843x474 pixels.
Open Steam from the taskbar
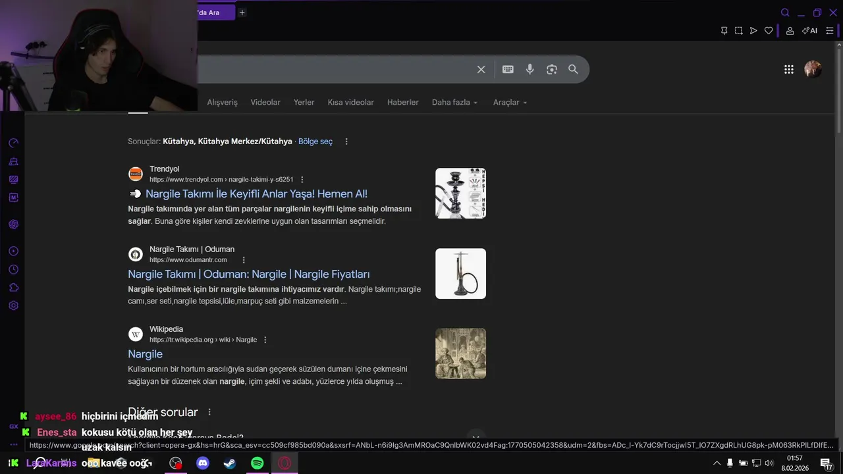(x=230, y=463)
